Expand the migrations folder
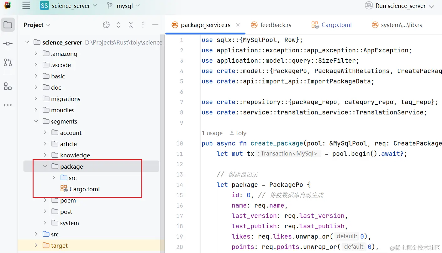 pyautogui.click(x=36, y=99)
